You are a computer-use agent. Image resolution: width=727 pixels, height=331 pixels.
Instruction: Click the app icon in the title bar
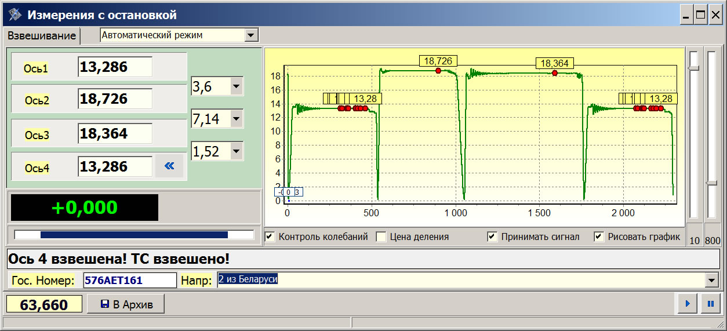pos(14,14)
